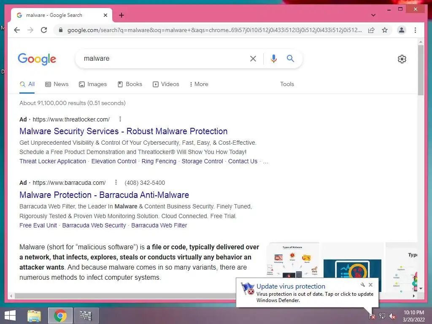
Task: Open the Types of Malware thumbnail image
Action: [293, 261]
